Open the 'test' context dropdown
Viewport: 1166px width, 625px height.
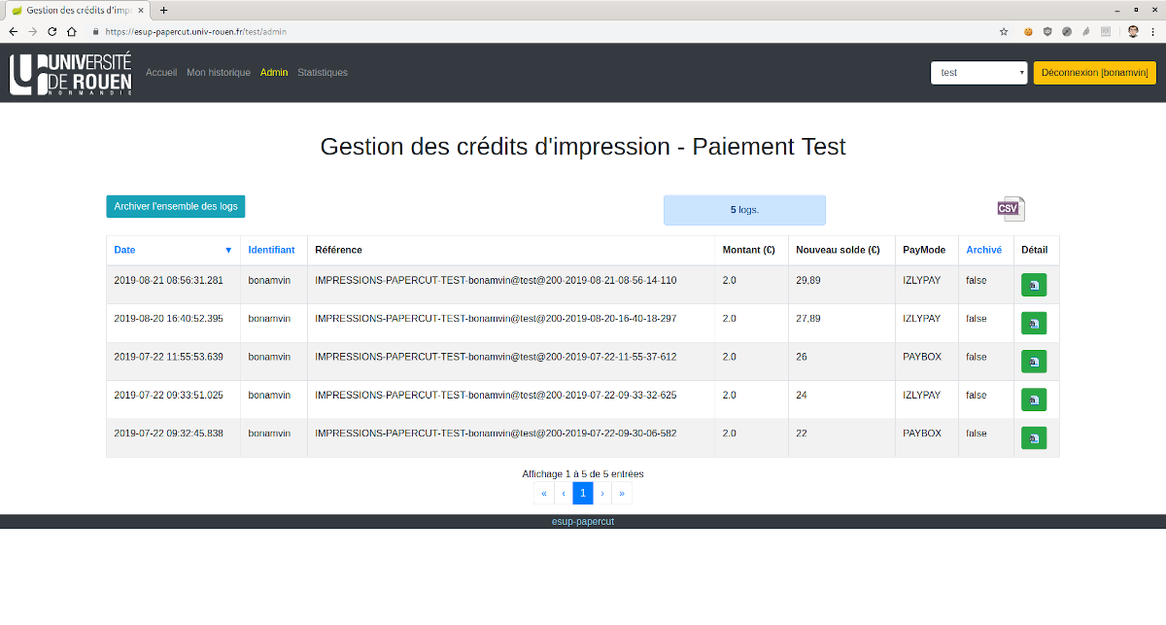pos(978,73)
